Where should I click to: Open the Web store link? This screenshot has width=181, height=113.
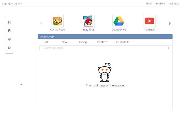click(174, 4)
